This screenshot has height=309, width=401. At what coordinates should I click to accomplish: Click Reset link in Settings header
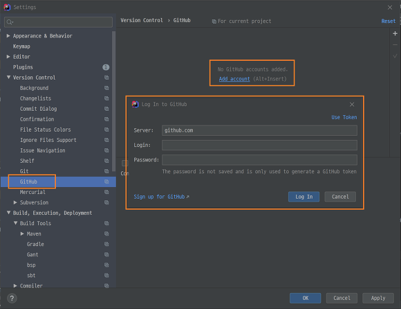pyautogui.click(x=389, y=21)
